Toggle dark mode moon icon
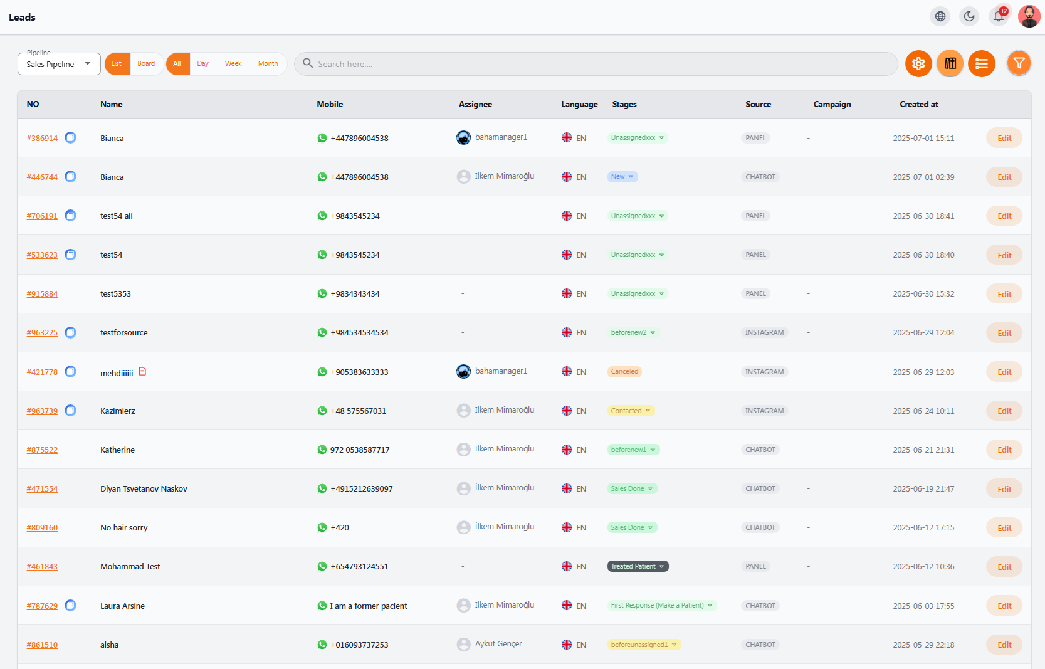The width and height of the screenshot is (1045, 669). (970, 16)
